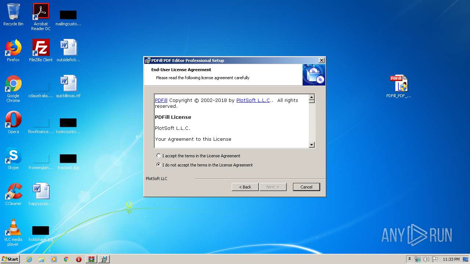
Task: Select the Opera desktop shortcut
Action: [13, 122]
